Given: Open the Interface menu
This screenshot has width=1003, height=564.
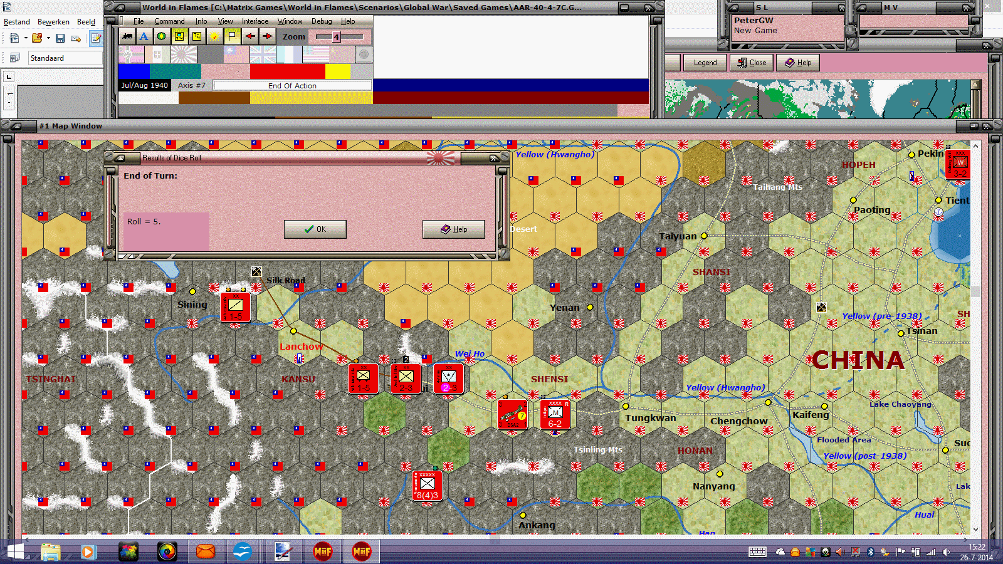Looking at the screenshot, I should [x=255, y=21].
